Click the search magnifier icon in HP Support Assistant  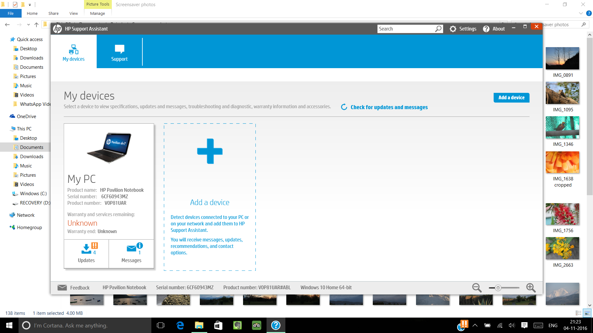(x=438, y=29)
